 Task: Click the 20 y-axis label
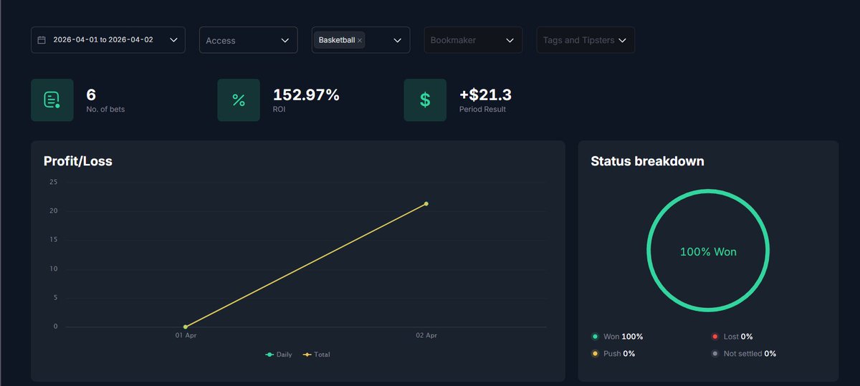coord(53,211)
